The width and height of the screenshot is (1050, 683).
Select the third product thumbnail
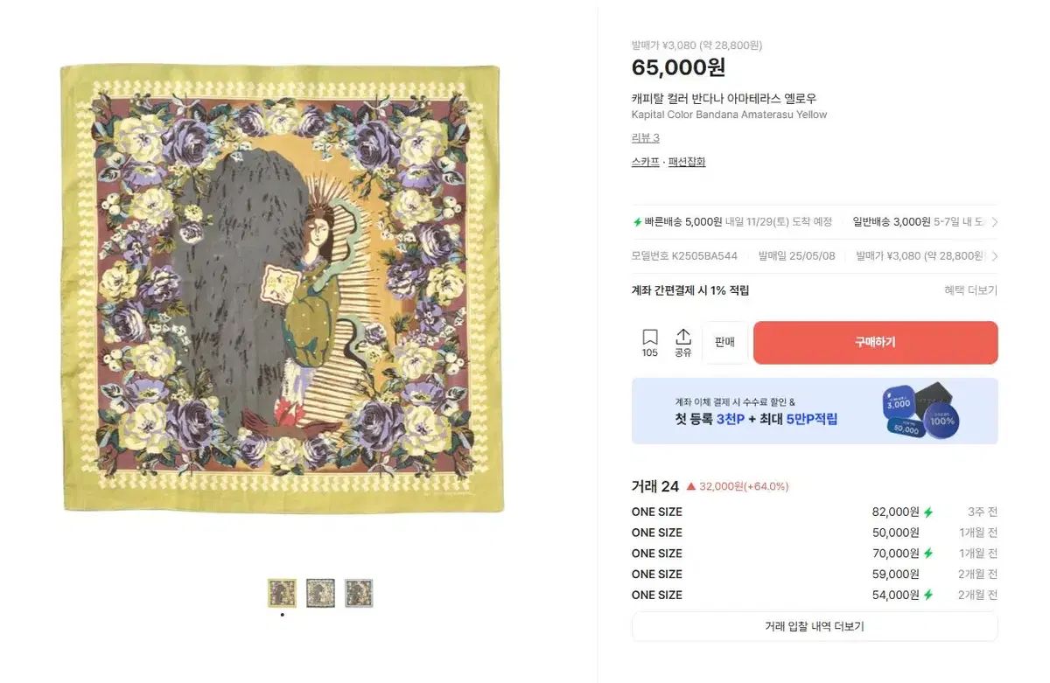click(x=359, y=593)
